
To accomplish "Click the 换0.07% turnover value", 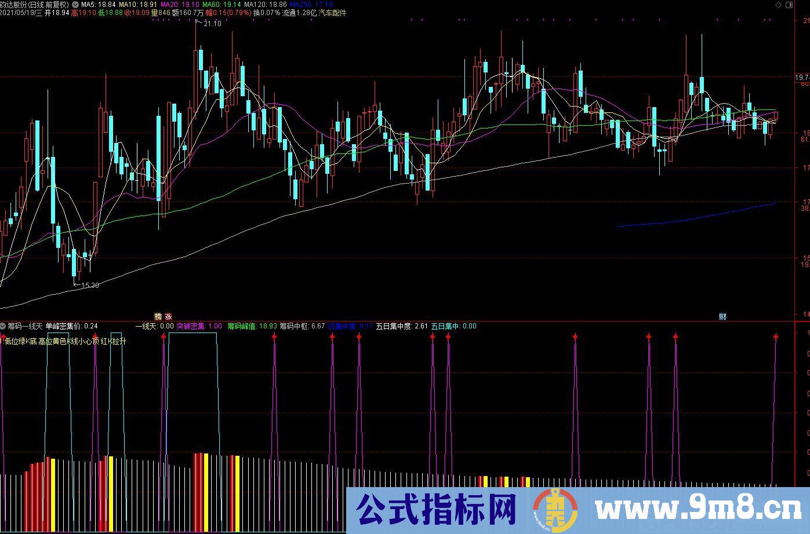I will 267,12.
